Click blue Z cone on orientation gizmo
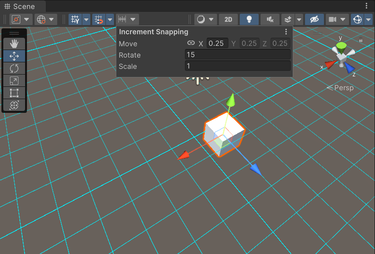375x254 pixels. click(x=349, y=68)
